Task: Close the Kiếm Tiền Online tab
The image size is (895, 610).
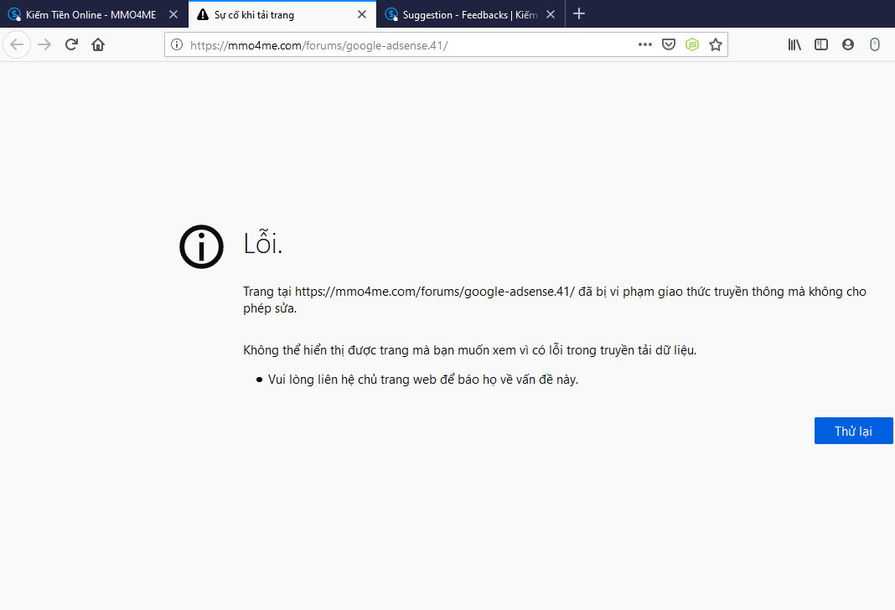Action: coord(173,14)
